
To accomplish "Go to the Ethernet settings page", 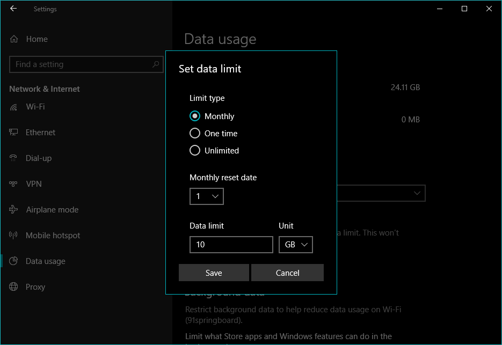I will 40,133.
